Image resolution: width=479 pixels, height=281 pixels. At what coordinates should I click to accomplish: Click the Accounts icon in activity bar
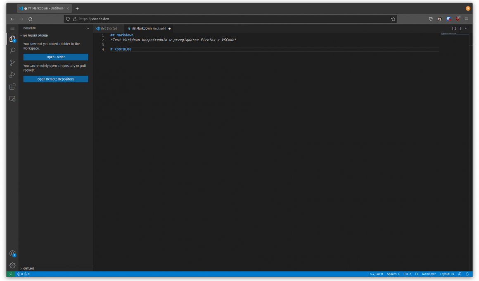(x=12, y=253)
